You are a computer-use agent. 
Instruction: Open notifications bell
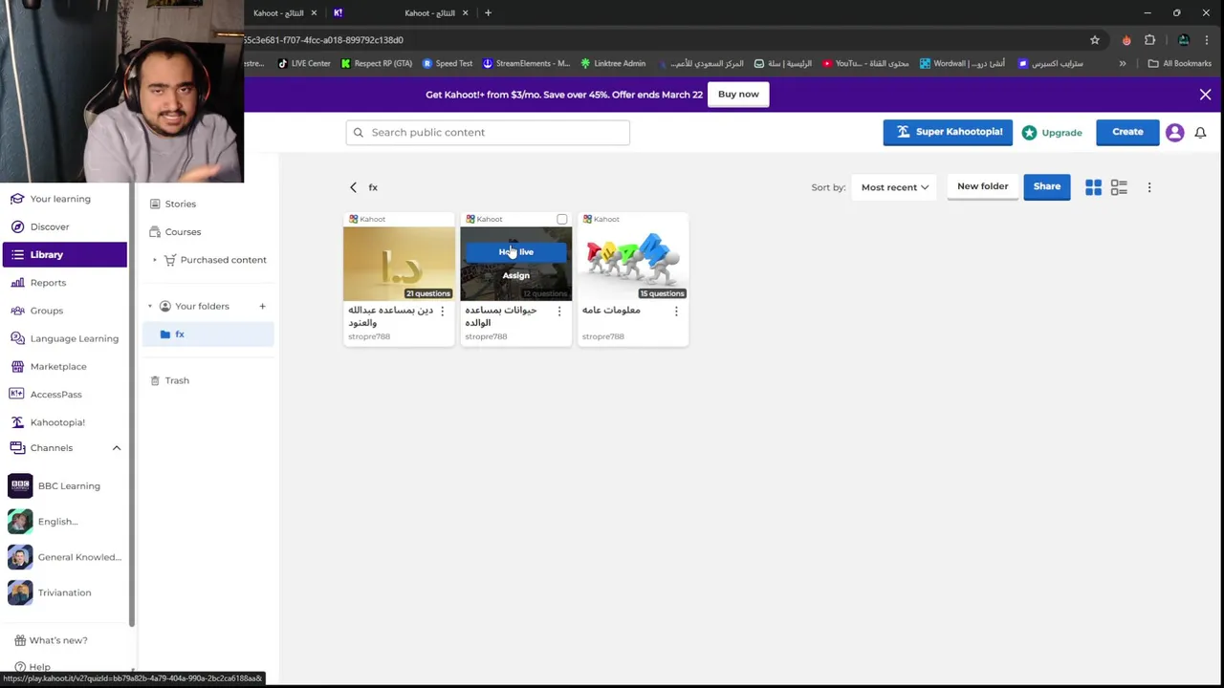(1200, 133)
